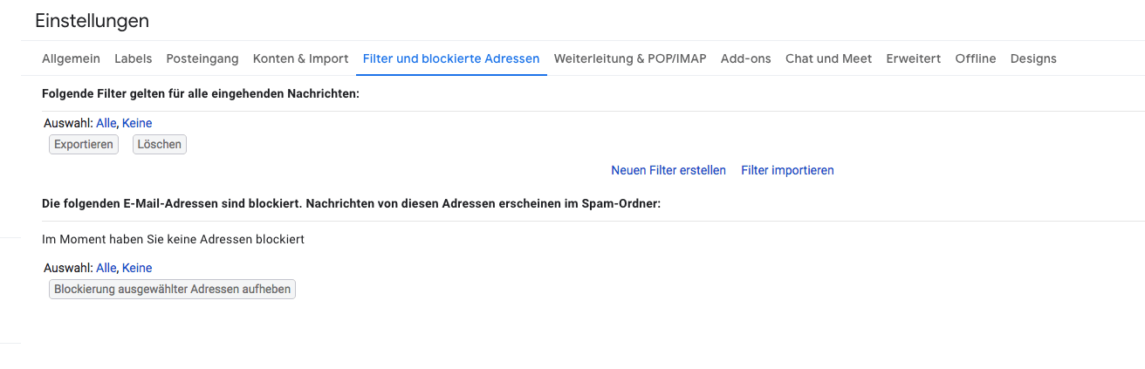This screenshot has height=369, width=1145.
Task: Open the Offline settings tab
Action: 975,58
